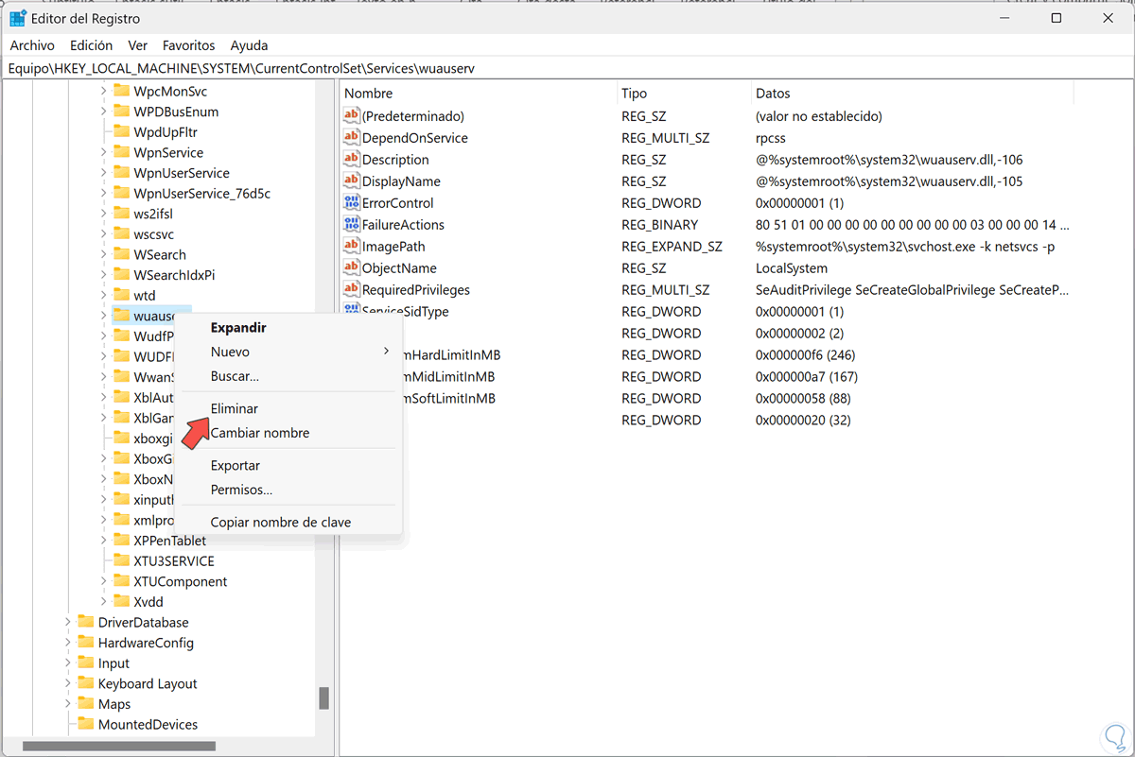Click the DriverDatabase folder icon

click(x=86, y=622)
